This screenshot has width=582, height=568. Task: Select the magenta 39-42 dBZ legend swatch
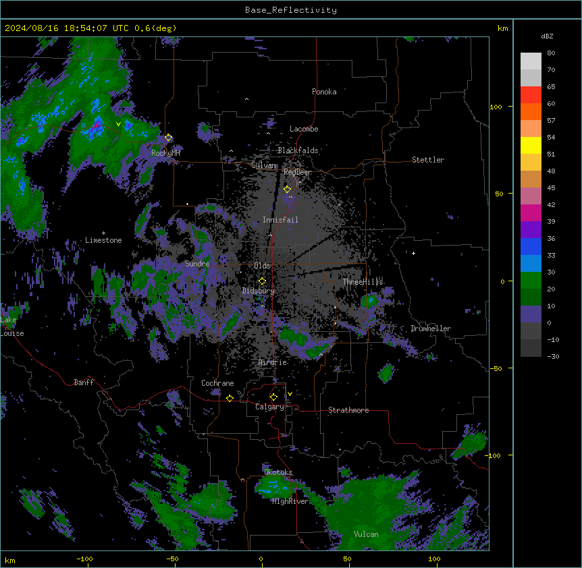coord(531,212)
